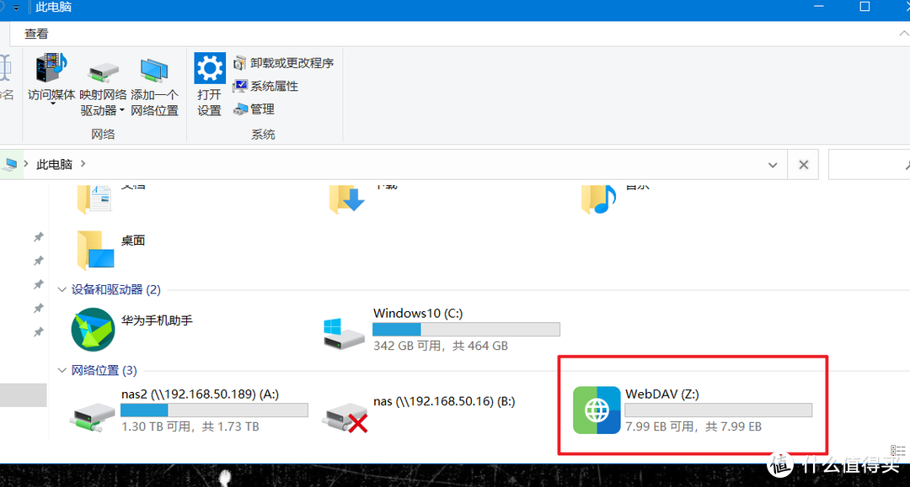Click 'nas2 (\\192.168.50.189) (A:)' label

coord(201,394)
